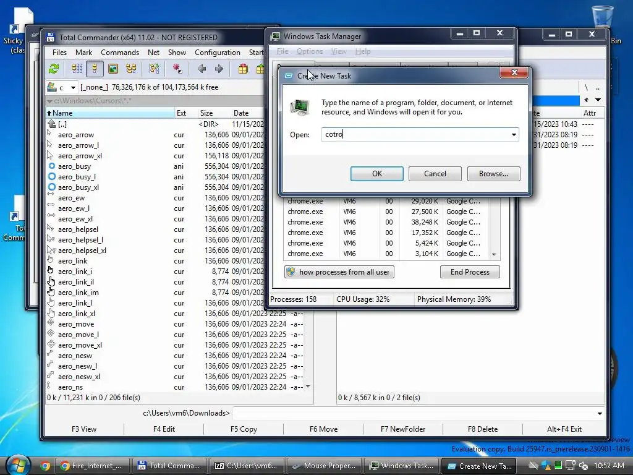Open the command line history dropdown arrow
The image size is (633, 475).
600,413
